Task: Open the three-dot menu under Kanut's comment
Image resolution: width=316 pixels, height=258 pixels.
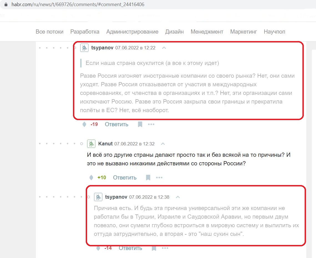Action: (x=159, y=178)
